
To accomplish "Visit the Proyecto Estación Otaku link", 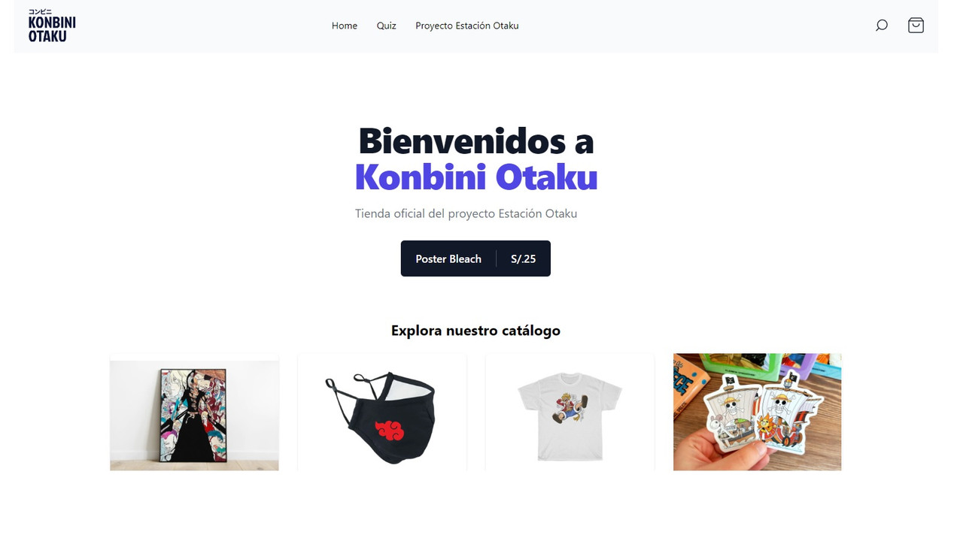I will point(467,26).
